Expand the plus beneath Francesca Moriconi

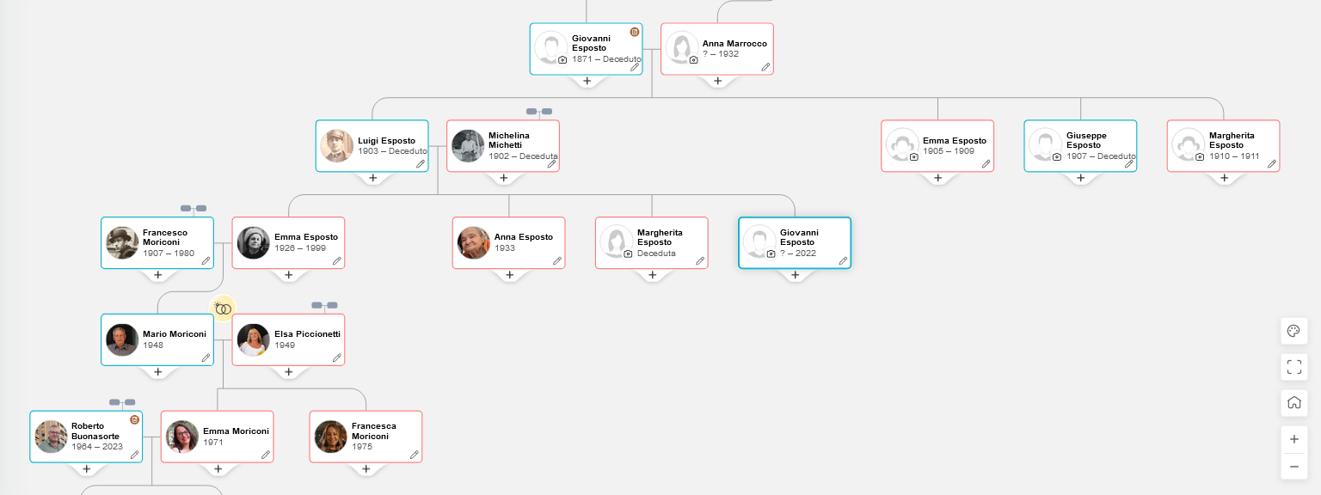(366, 469)
